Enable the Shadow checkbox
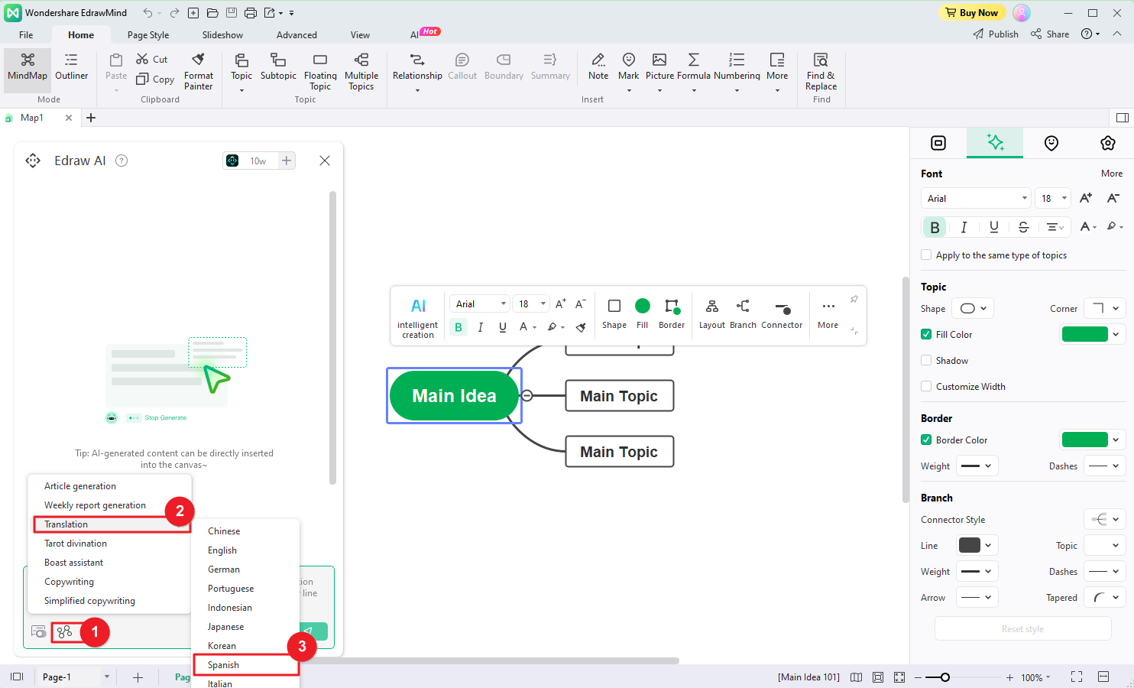This screenshot has height=688, width=1134. point(926,361)
